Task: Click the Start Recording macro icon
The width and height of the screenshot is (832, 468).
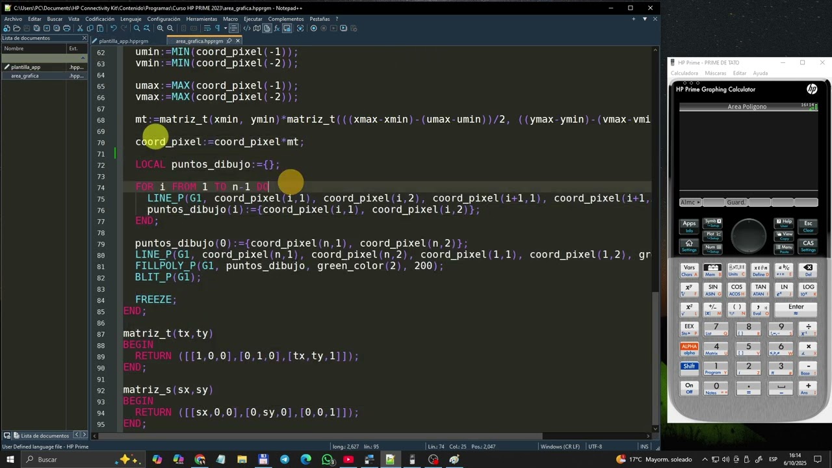Action: [314, 28]
